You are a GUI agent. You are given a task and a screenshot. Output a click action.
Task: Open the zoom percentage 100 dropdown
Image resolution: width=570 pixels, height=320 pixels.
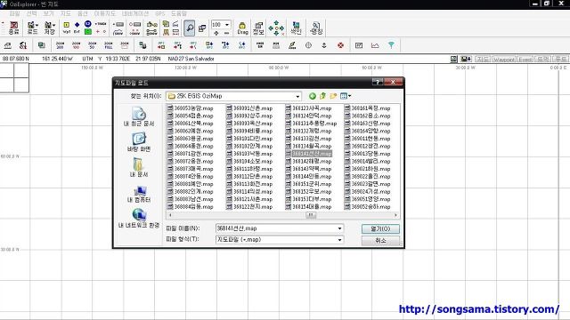click(227, 25)
